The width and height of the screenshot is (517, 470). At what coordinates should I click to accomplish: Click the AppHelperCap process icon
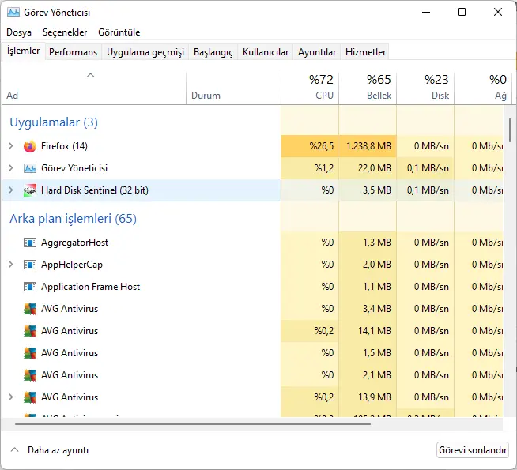[x=30, y=265]
